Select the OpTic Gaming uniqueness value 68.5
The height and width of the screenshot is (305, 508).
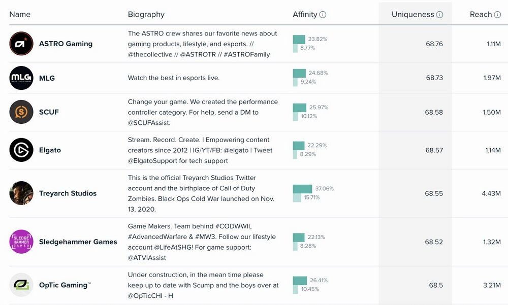pos(436,285)
